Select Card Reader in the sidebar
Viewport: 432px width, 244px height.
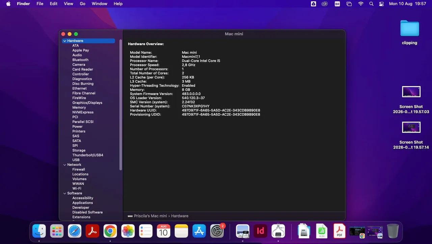click(x=83, y=69)
